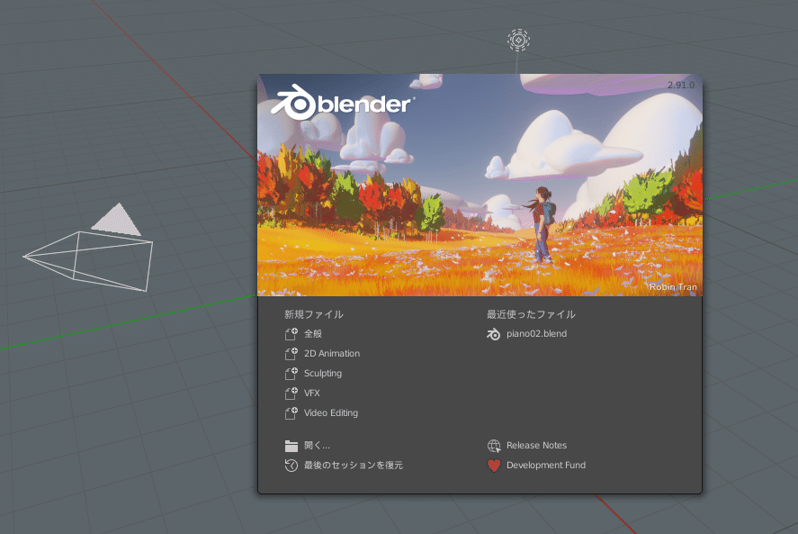Click the heart icon beside Development Fund
Screen dimensions: 798x534
pos(494,466)
